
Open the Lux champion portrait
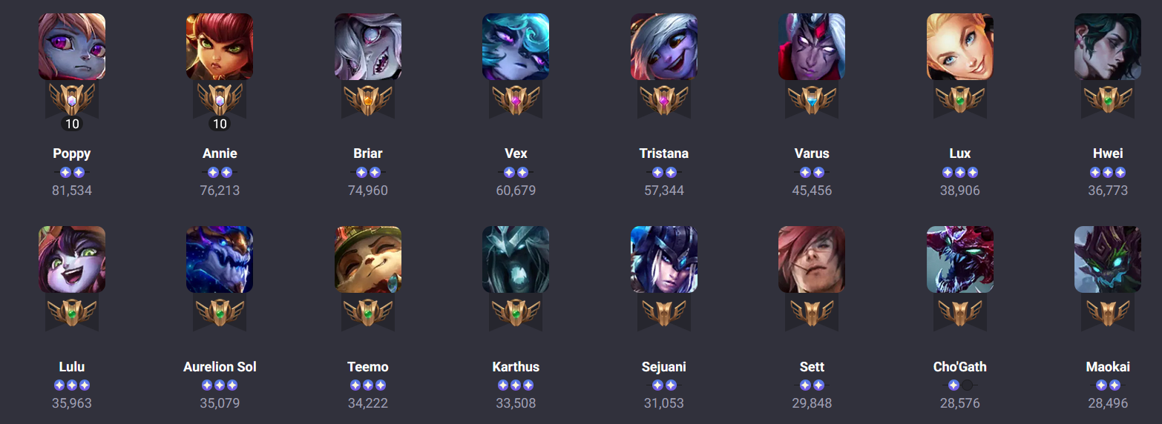click(x=960, y=46)
